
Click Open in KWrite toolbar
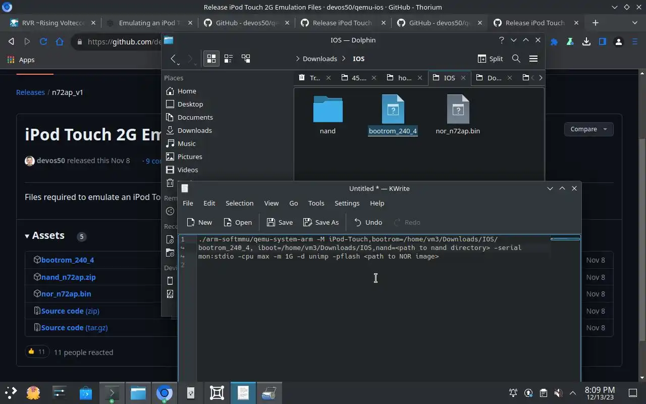click(238, 222)
